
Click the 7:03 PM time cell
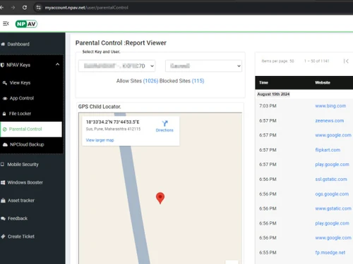(x=268, y=106)
